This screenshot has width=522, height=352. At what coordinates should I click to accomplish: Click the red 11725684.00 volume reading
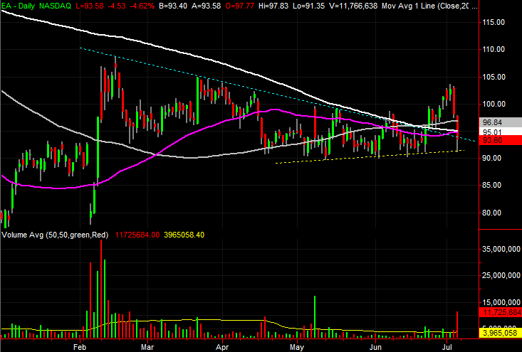pos(137,235)
